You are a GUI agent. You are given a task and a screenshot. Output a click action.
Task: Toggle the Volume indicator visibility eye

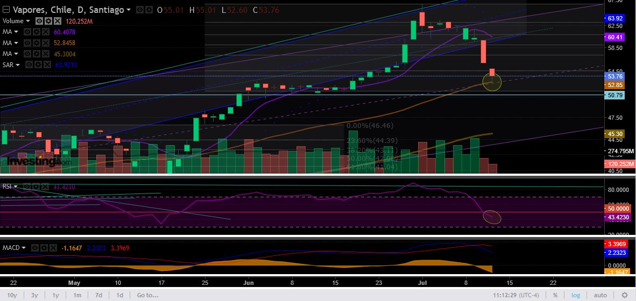(40, 20)
